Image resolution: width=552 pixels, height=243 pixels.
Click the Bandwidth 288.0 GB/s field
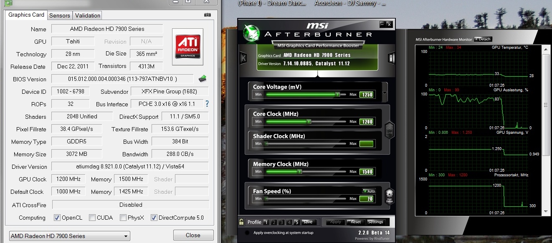pos(180,154)
